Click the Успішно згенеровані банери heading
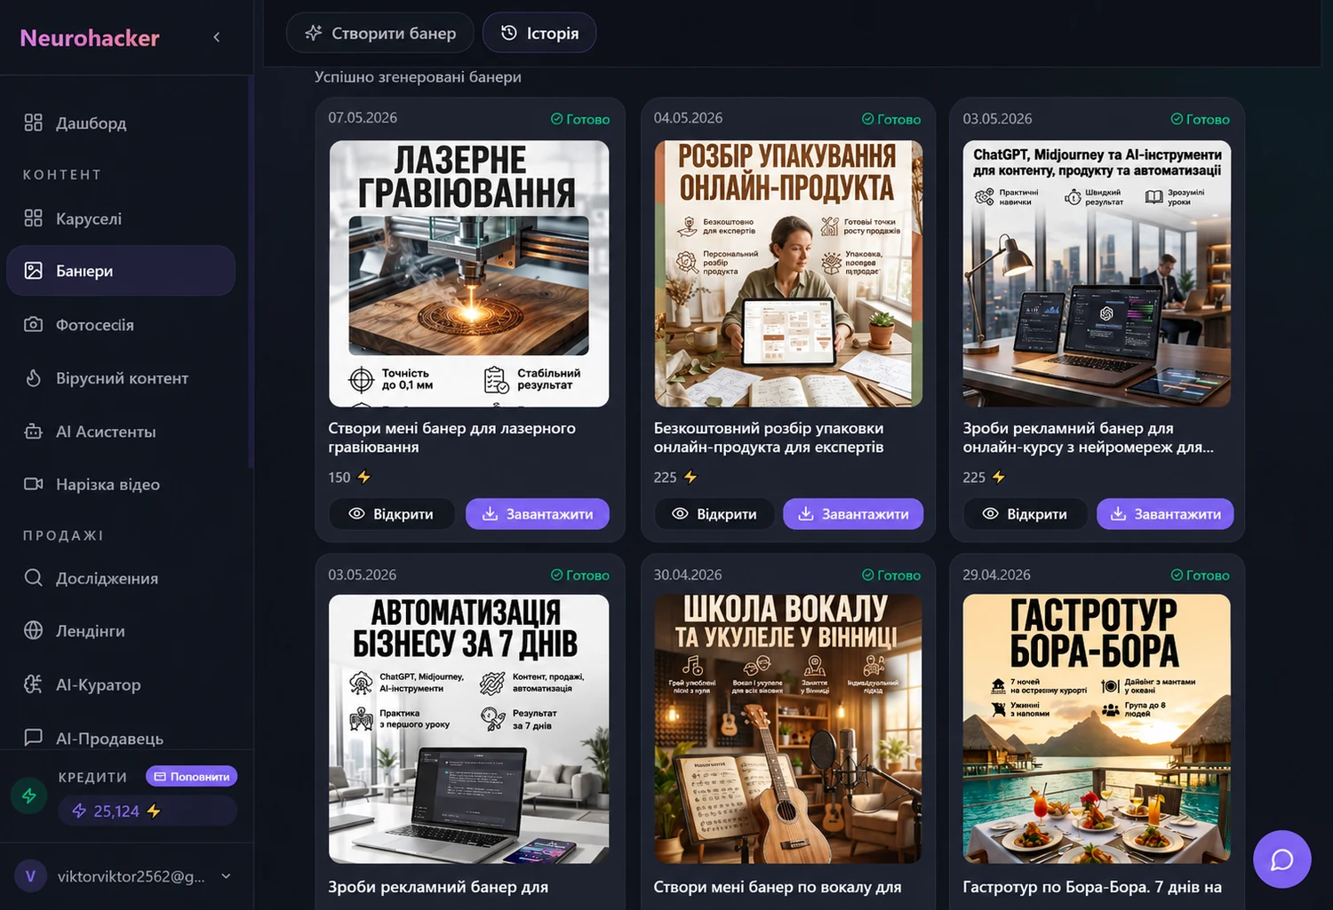The height and width of the screenshot is (910, 1333). 418,77
